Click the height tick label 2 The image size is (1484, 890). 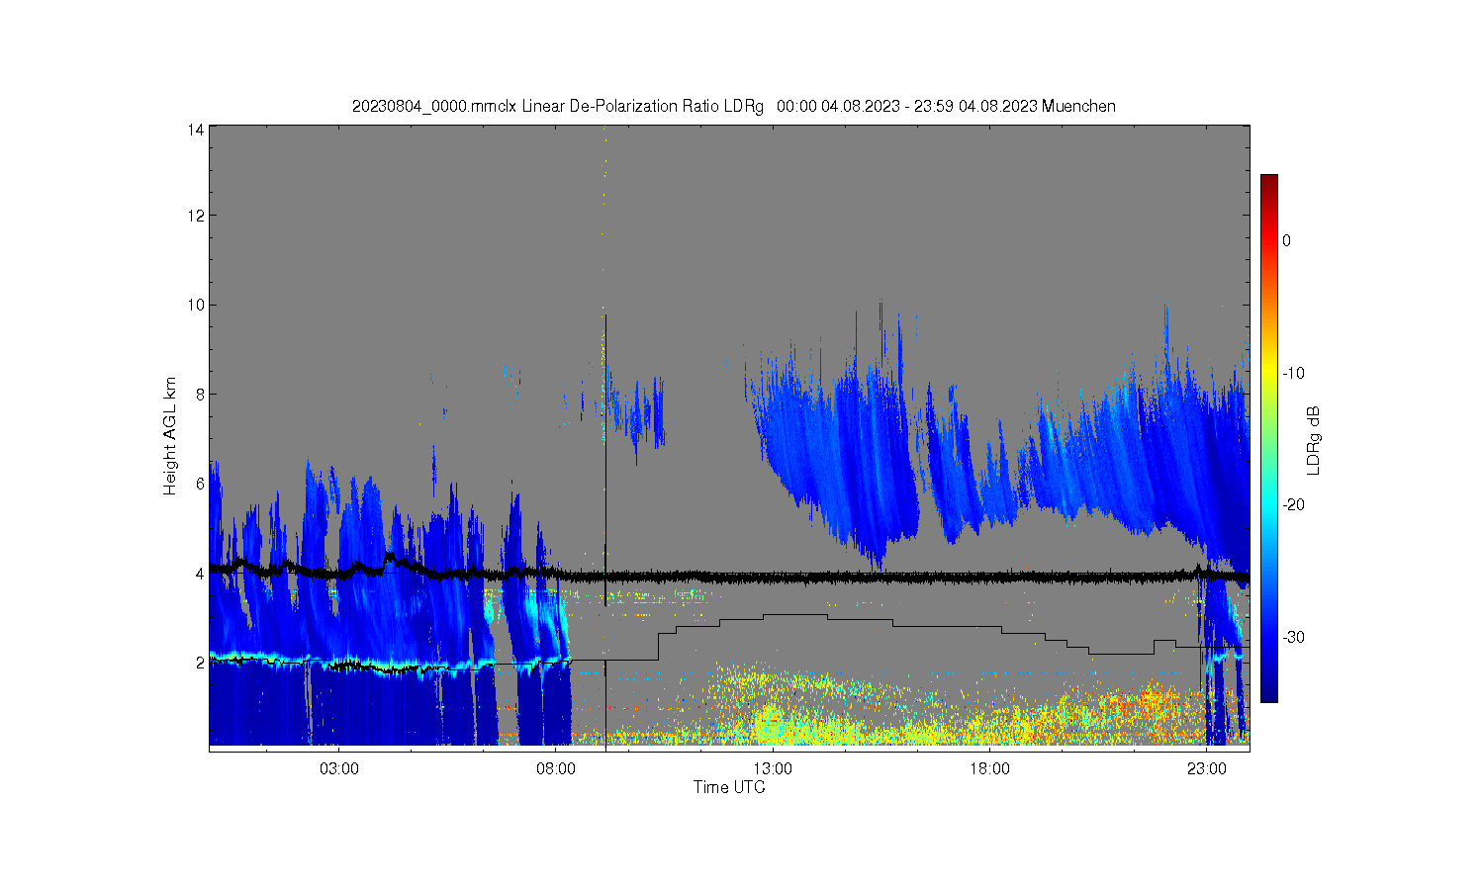click(200, 663)
